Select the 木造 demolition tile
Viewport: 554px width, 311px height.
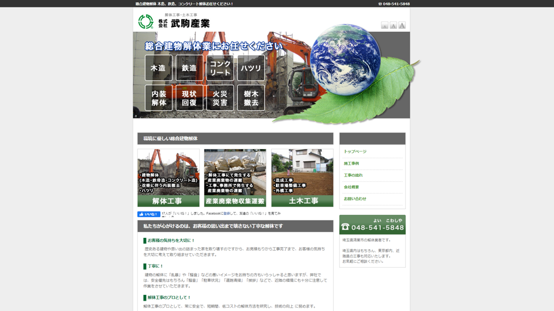tap(159, 68)
